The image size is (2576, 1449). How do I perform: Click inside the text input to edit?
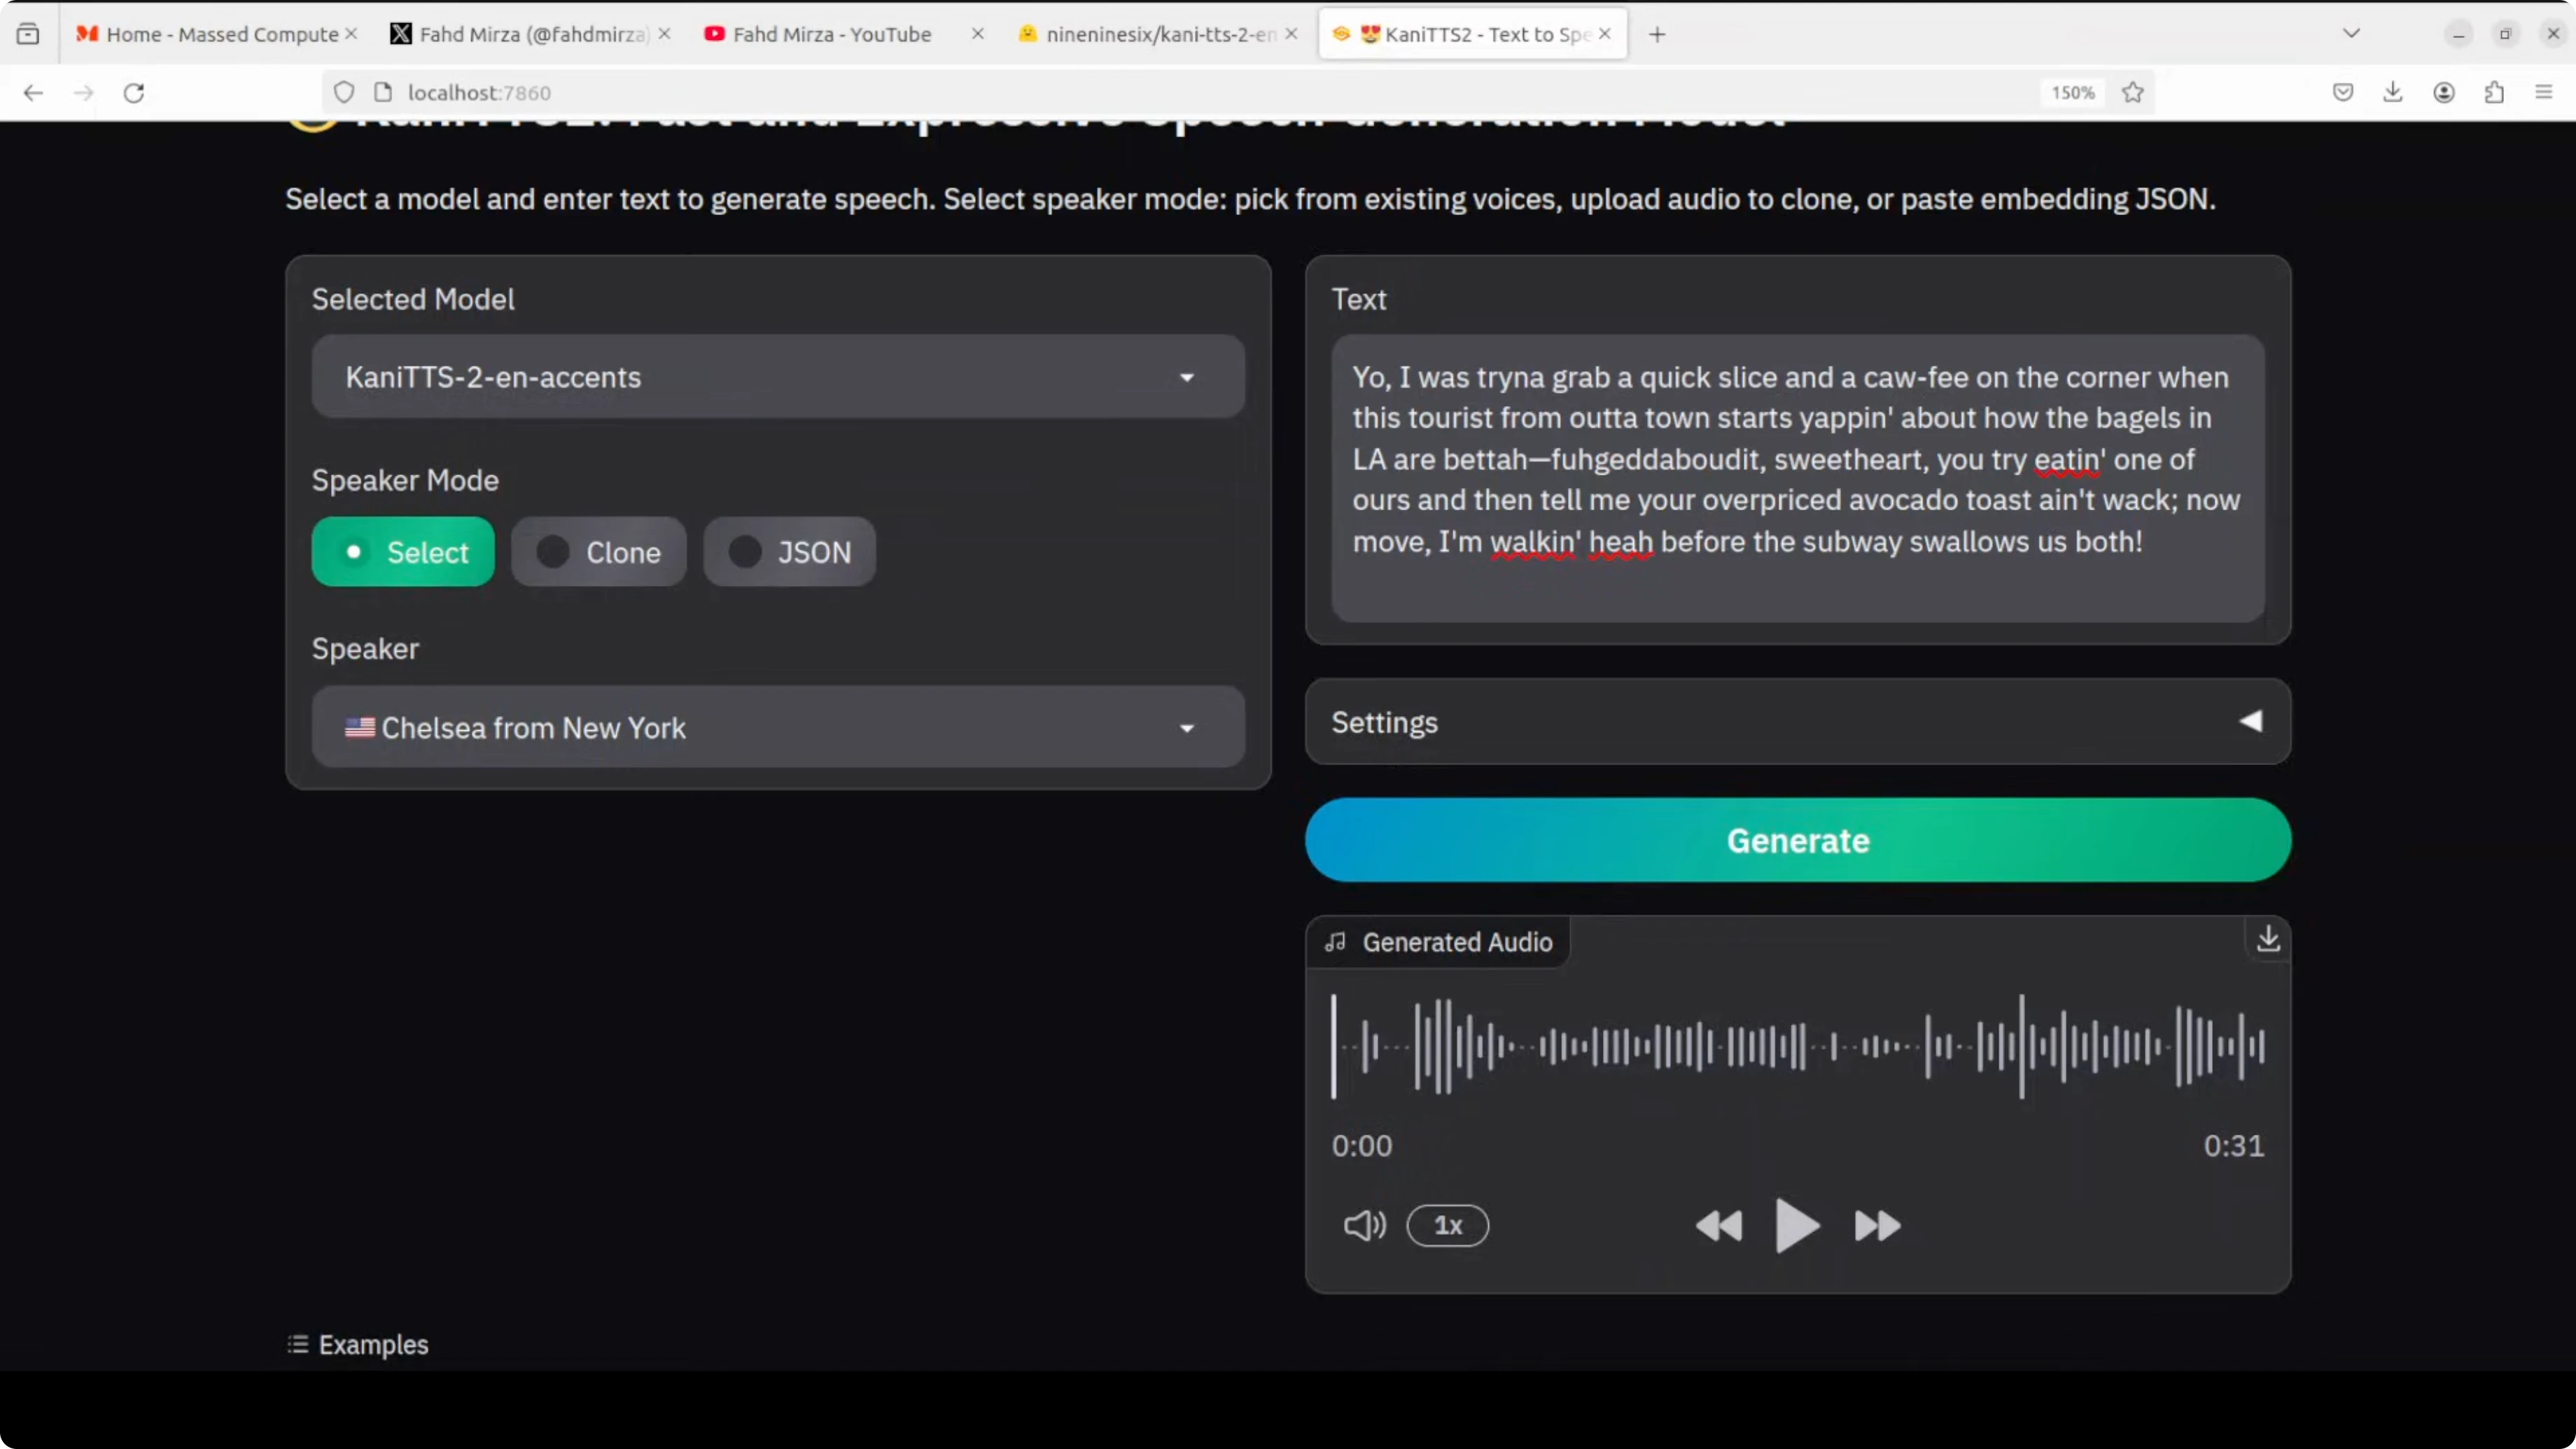pos(1795,460)
